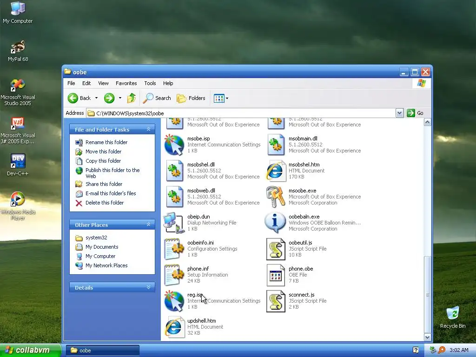Image resolution: width=476 pixels, height=357 pixels.
Task: Open the Help menu
Action: click(168, 83)
